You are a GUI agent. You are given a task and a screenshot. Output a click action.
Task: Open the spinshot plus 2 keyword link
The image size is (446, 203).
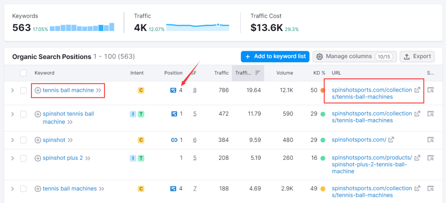[63, 158]
